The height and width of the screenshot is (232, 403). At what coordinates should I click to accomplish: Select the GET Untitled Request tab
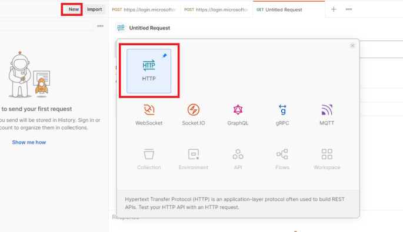click(x=289, y=9)
